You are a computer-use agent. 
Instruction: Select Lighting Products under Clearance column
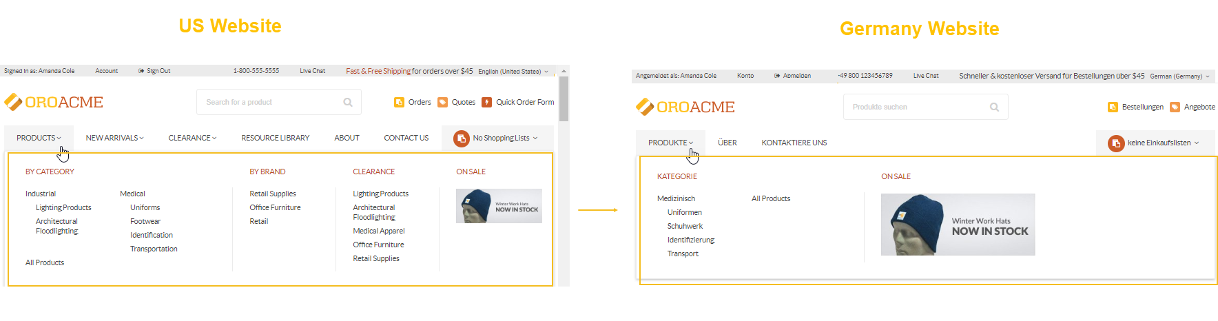pyautogui.click(x=381, y=194)
